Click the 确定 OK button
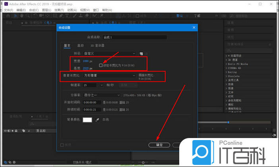This screenshot has height=167, width=279. (159, 145)
